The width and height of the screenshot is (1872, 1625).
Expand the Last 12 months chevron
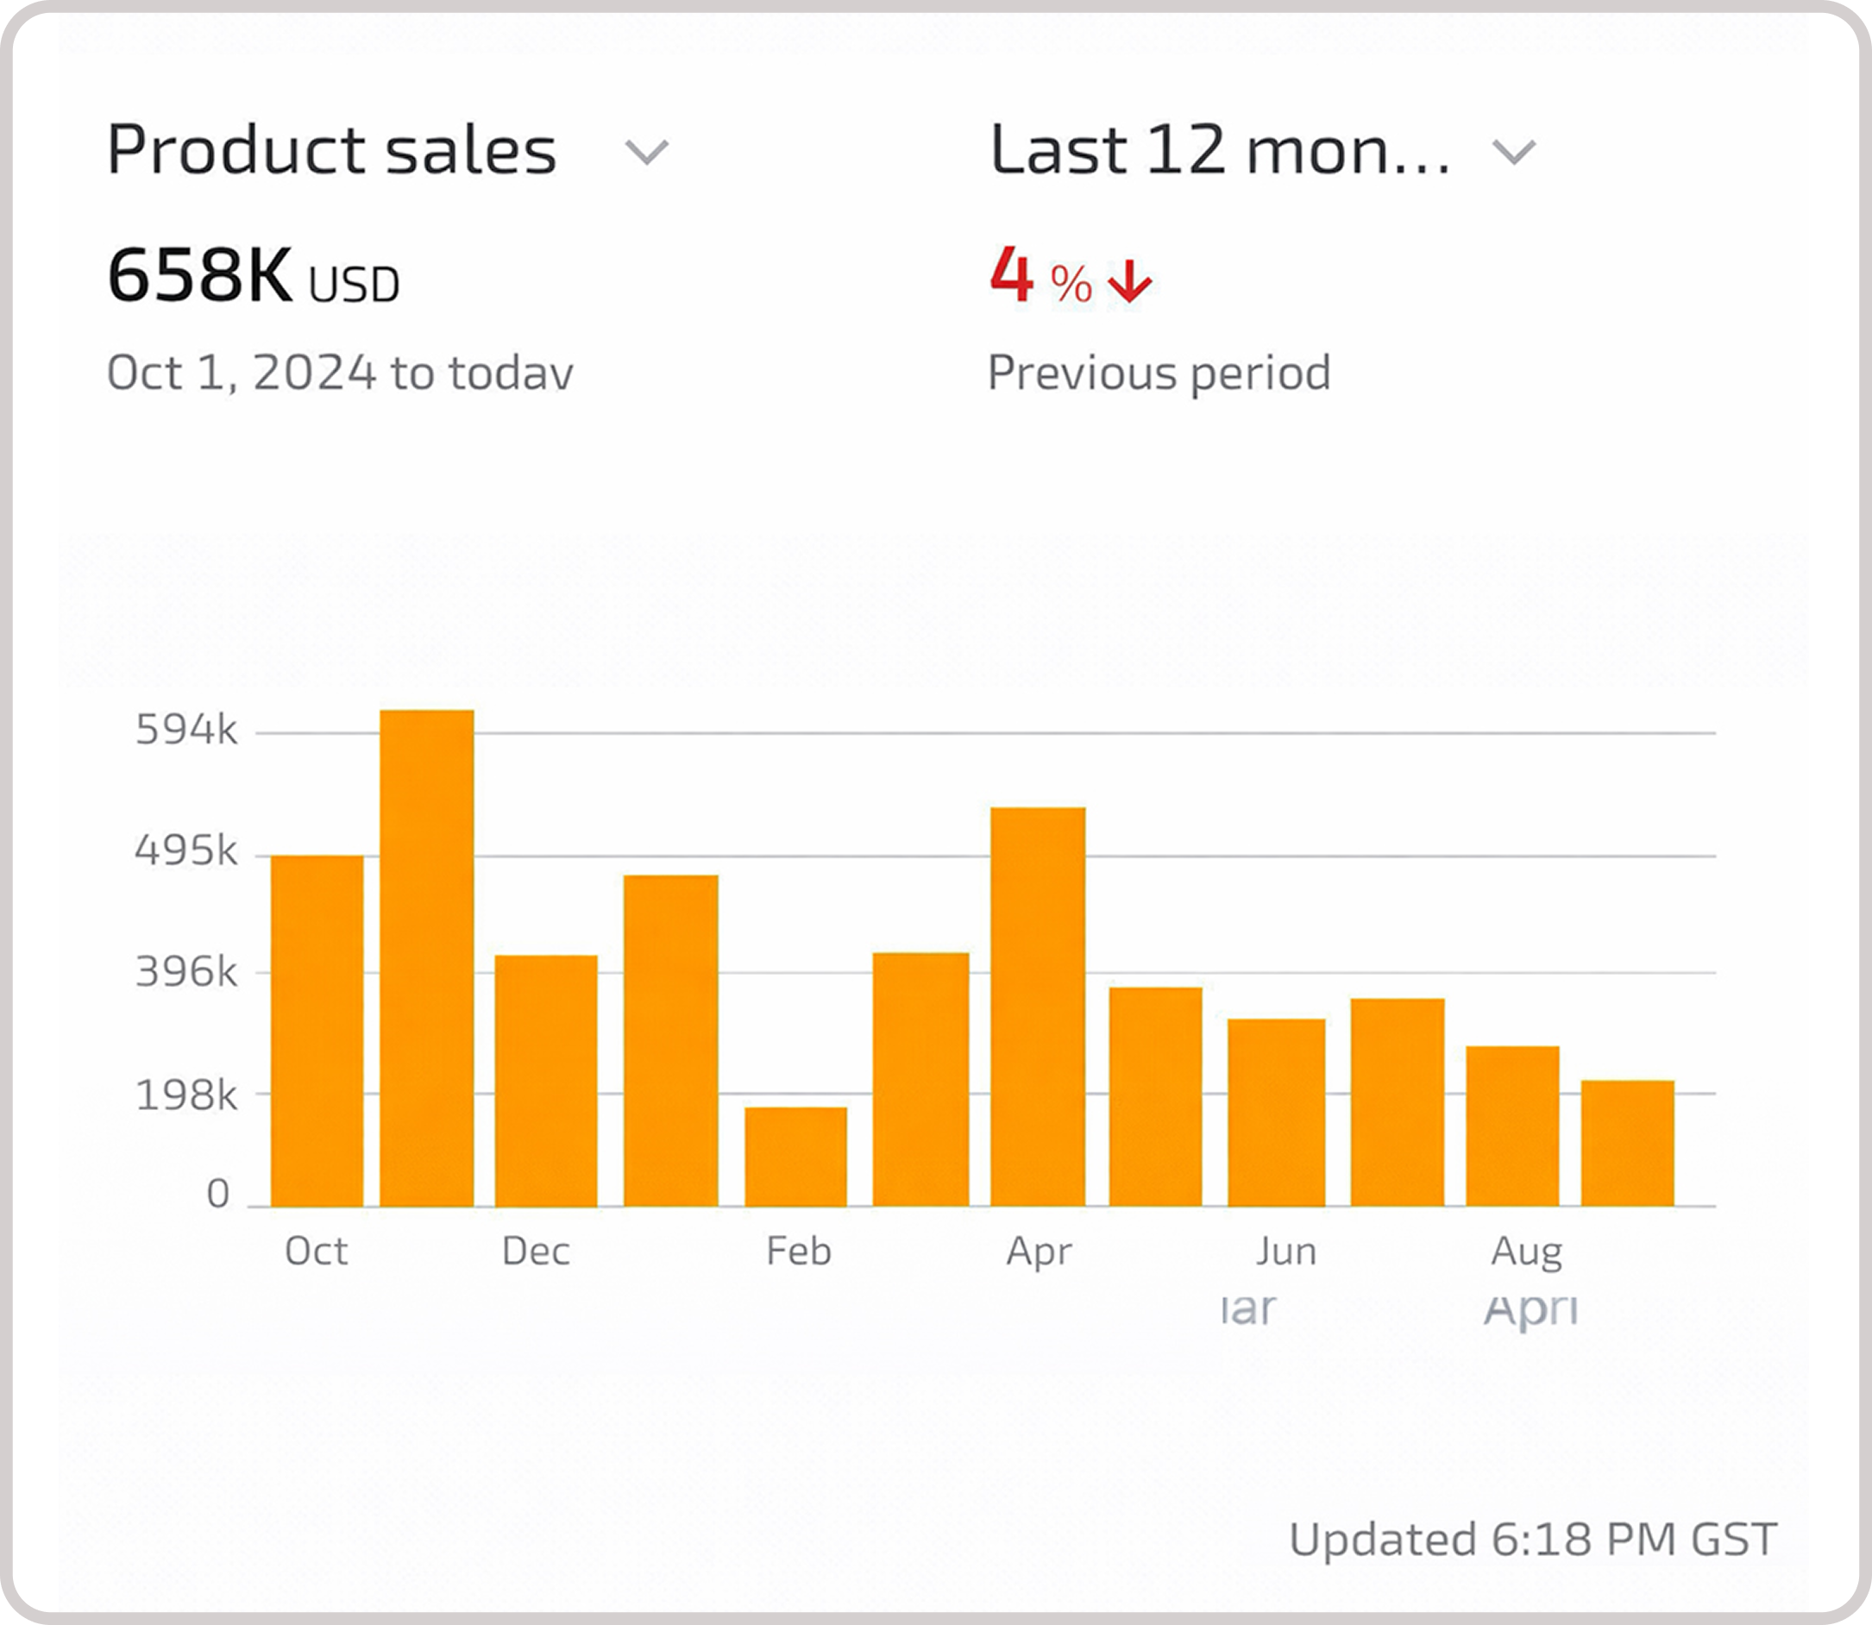(x=1514, y=152)
